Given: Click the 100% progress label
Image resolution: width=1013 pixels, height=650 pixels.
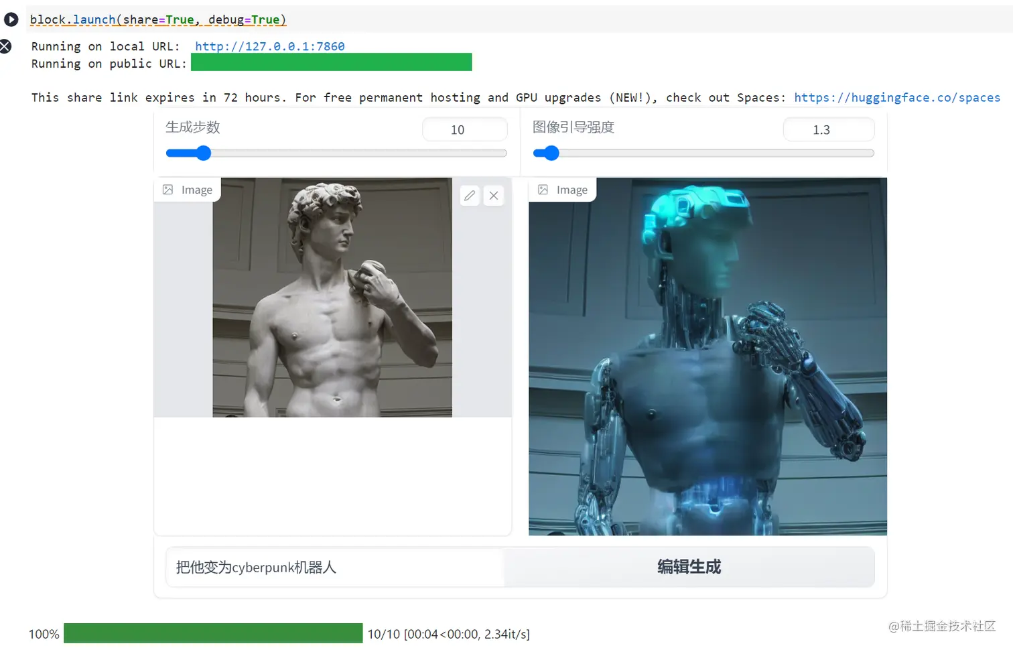Looking at the screenshot, I should click(44, 634).
